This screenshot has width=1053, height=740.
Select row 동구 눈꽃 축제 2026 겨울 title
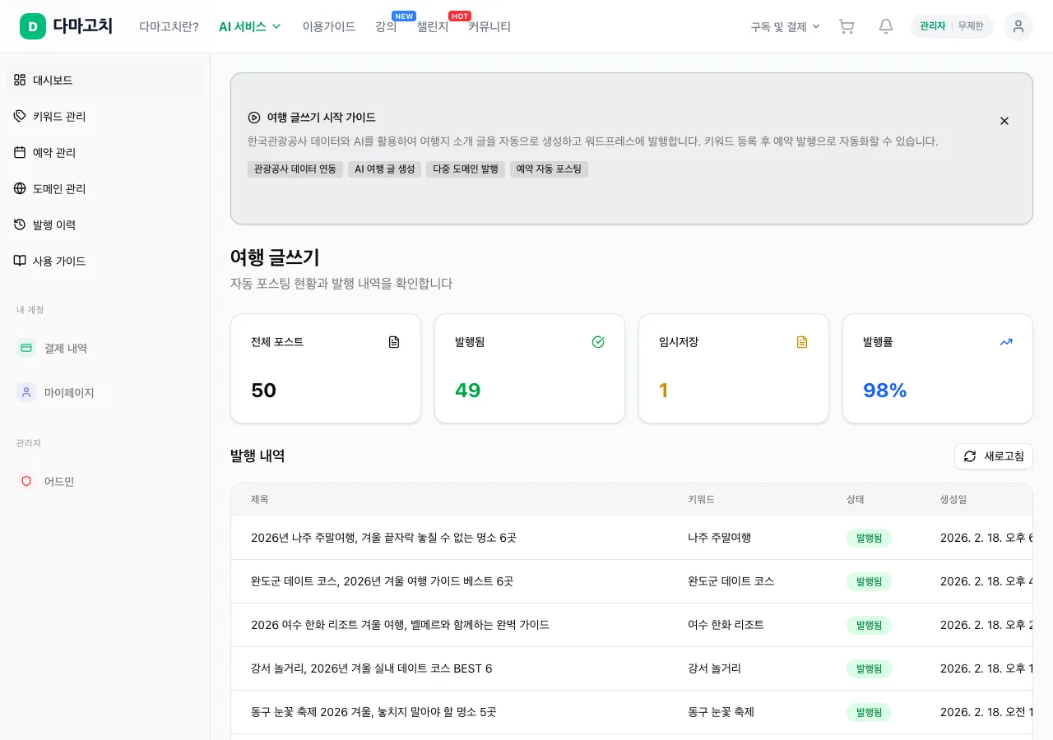pos(373,712)
